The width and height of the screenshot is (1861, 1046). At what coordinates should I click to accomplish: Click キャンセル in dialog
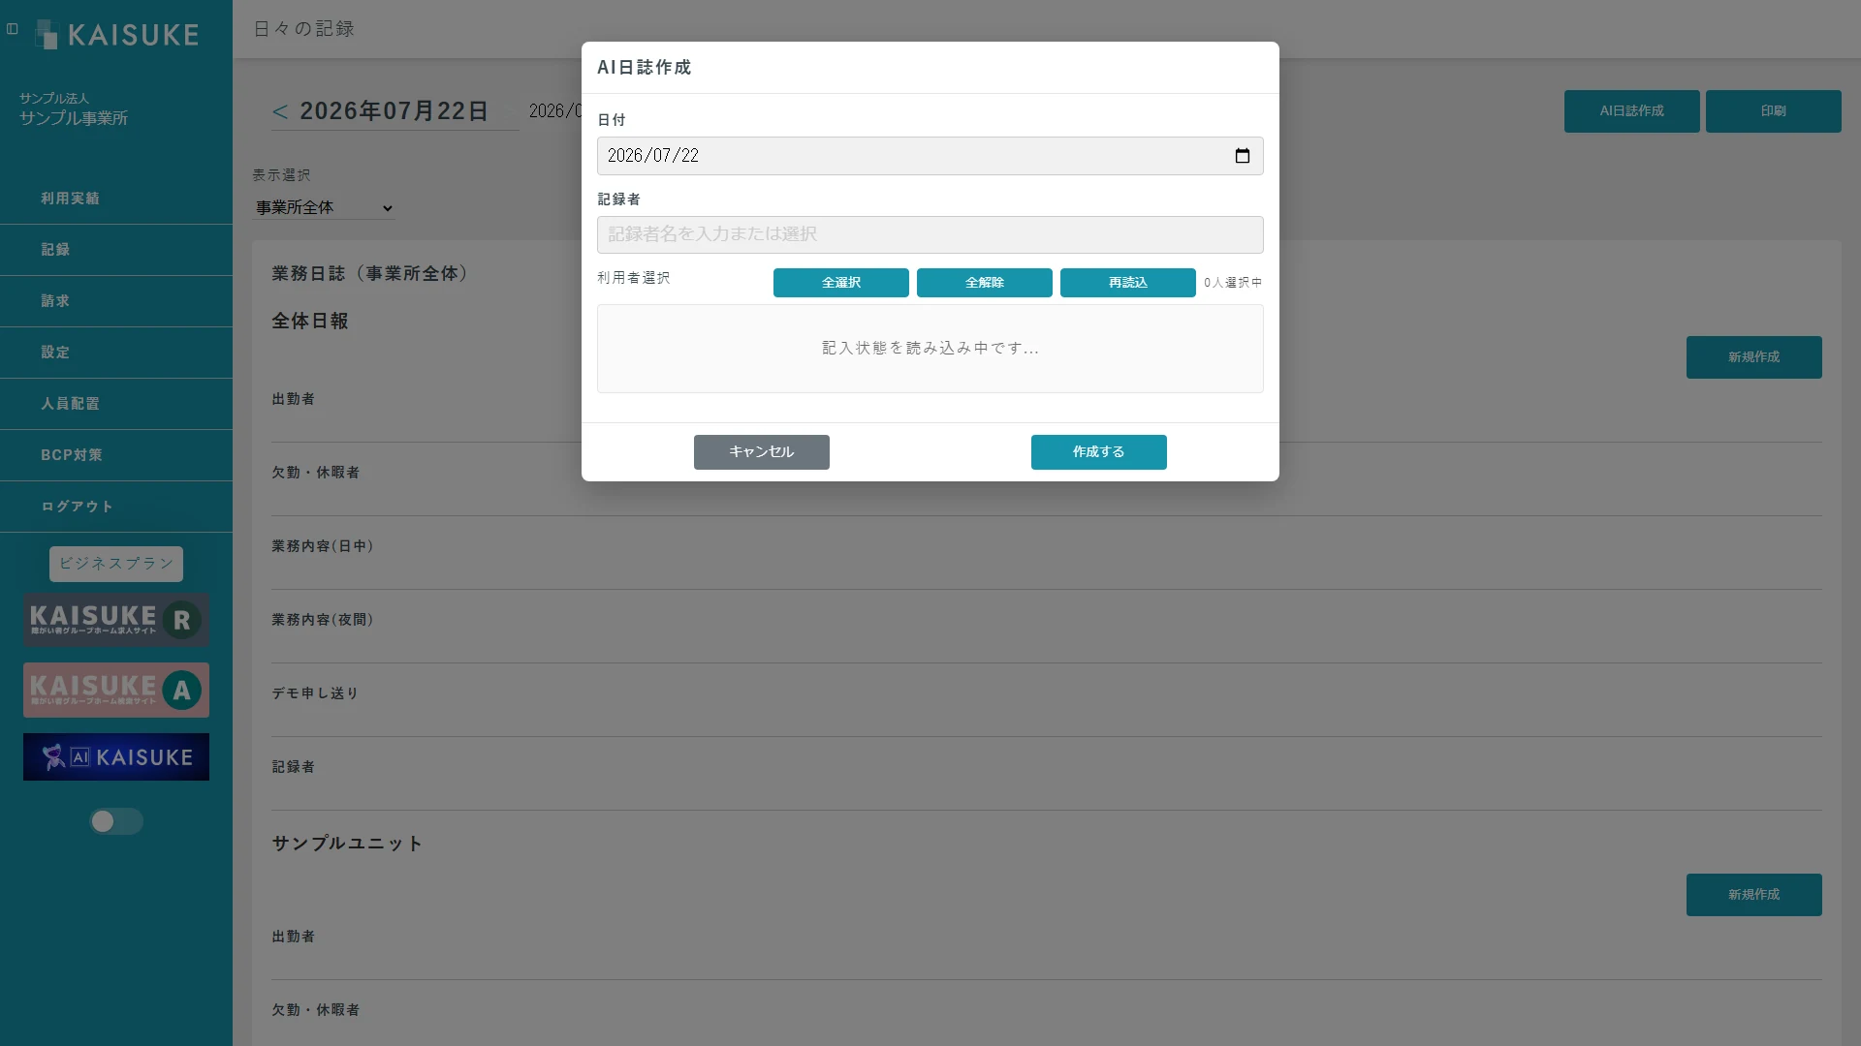click(762, 452)
